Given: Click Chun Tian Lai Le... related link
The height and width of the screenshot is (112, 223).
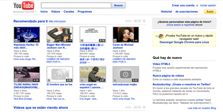Looking at the screenshot, I should coord(56,99).
